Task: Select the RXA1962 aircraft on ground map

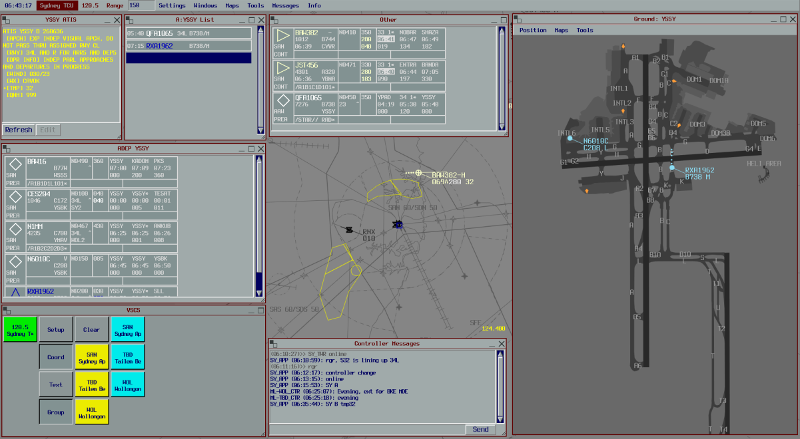Action: click(672, 168)
